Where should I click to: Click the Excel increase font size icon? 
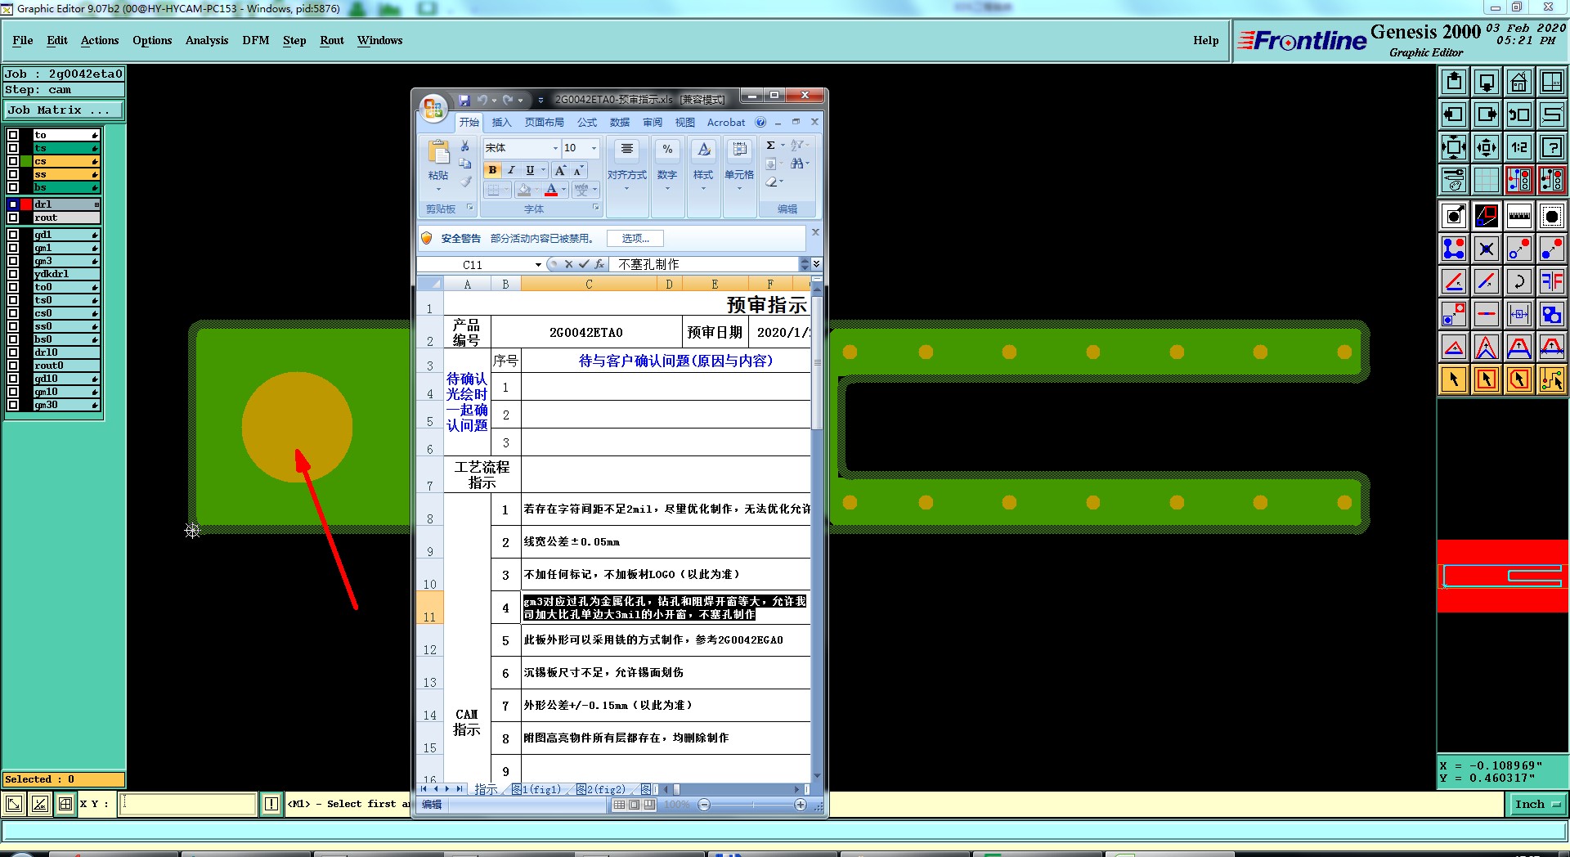coord(560,170)
